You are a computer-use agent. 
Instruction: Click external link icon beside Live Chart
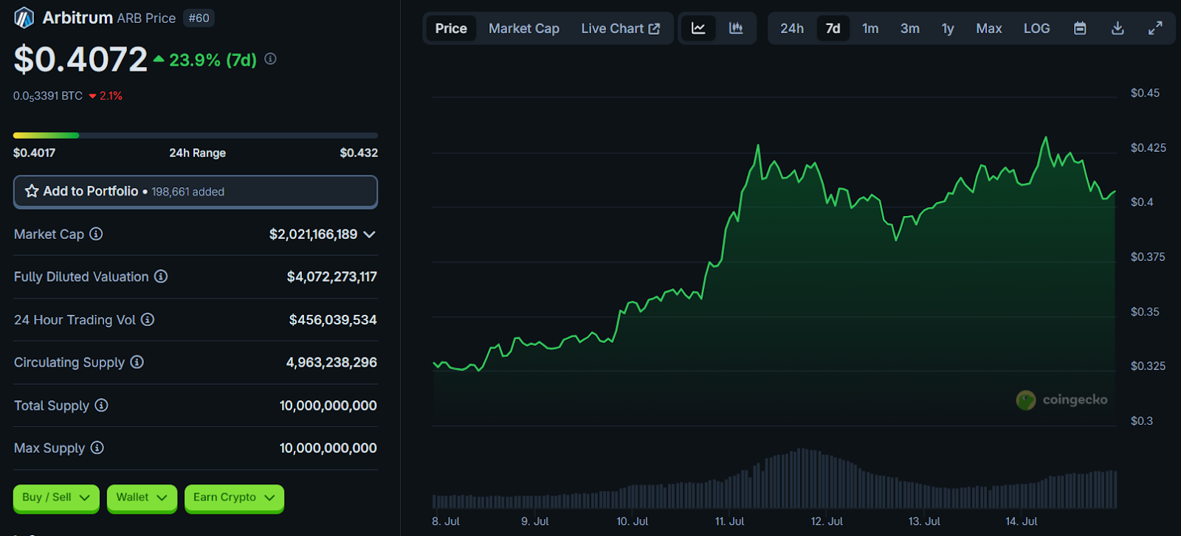(x=654, y=29)
